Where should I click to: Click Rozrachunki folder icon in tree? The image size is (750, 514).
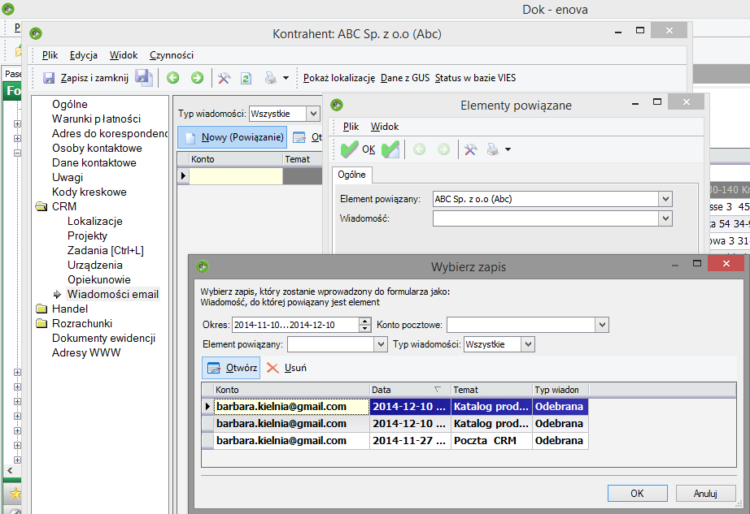[x=41, y=323]
